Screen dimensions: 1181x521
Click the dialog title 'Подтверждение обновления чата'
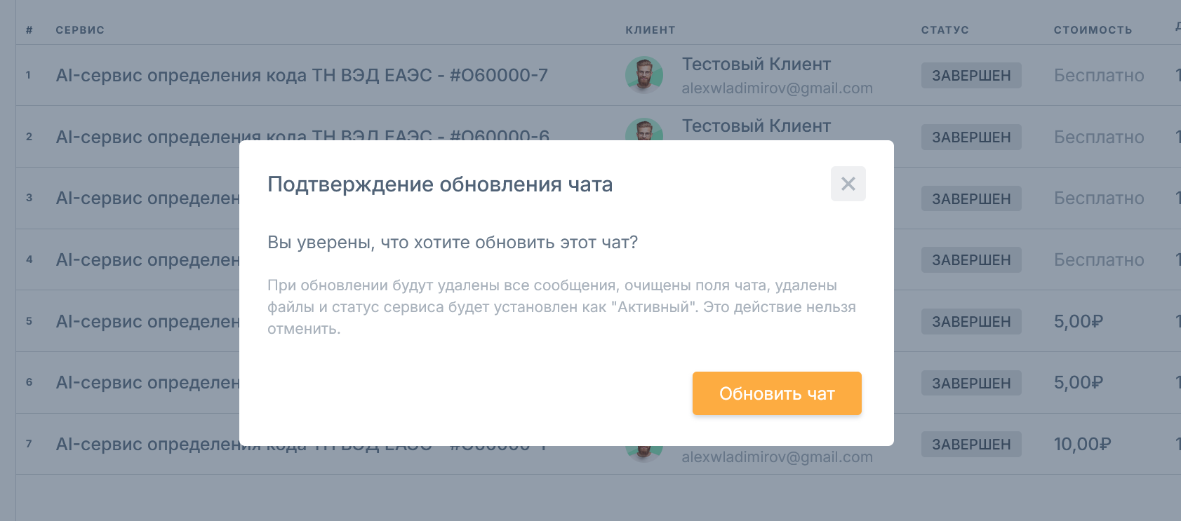(440, 184)
